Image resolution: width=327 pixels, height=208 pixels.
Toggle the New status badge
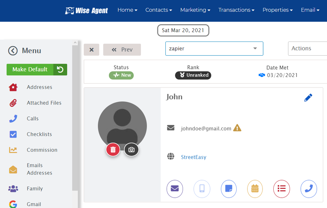coord(121,75)
